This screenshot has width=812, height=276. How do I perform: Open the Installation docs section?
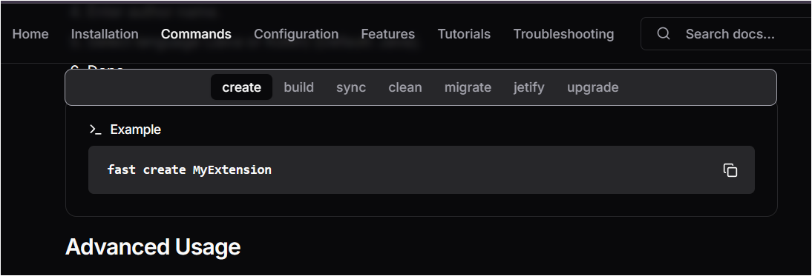tap(105, 34)
